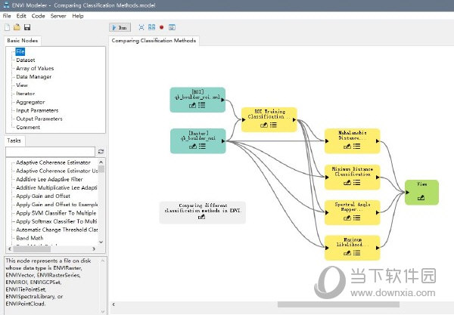Click list icon on Mahalanobis Distance node

[x=356, y=147]
